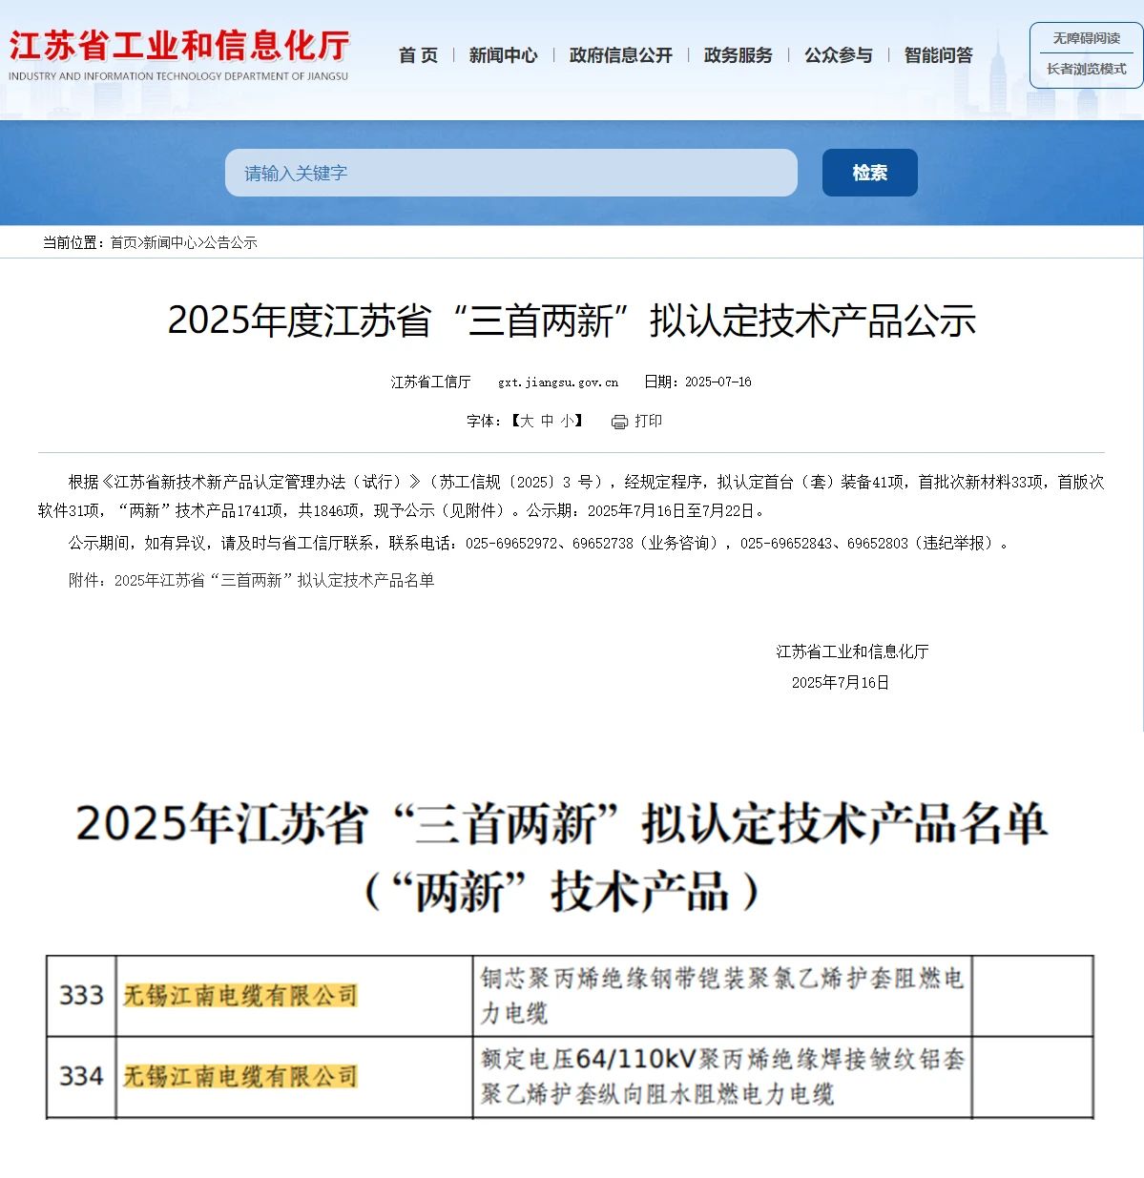Click 公告公示 in the breadcrumb
The image size is (1144, 1178).
point(231,242)
